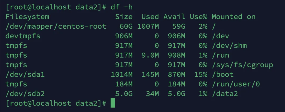The height and width of the screenshot is (112, 285).
Task: Click the 'Avail' column header
Action: coord(174,17)
